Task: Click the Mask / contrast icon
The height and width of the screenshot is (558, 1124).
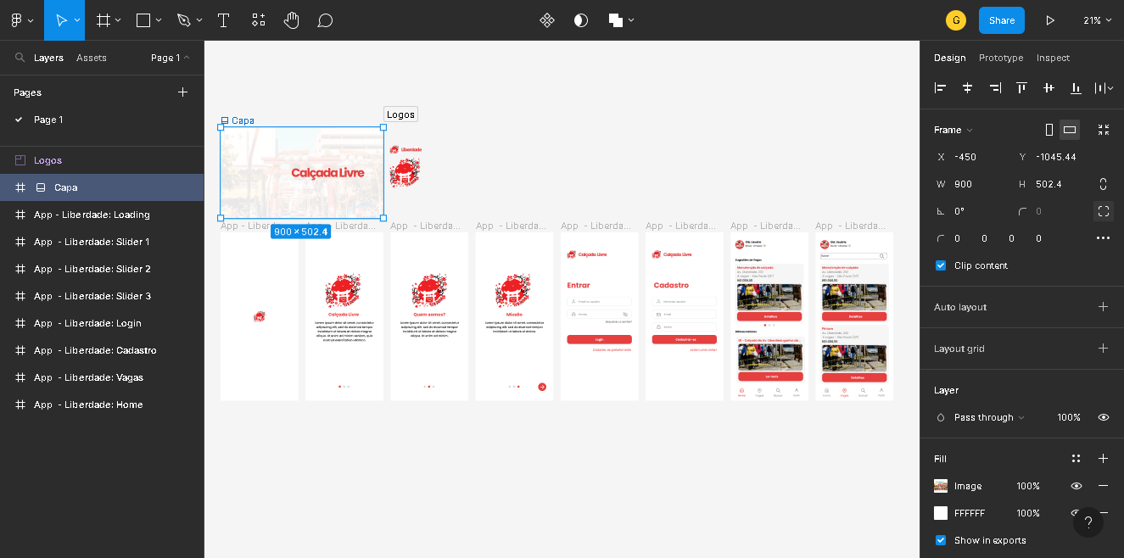Action: pyautogui.click(x=581, y=20)
